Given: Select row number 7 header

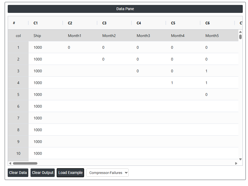Looking at the screenshot, I should (18, 118).
